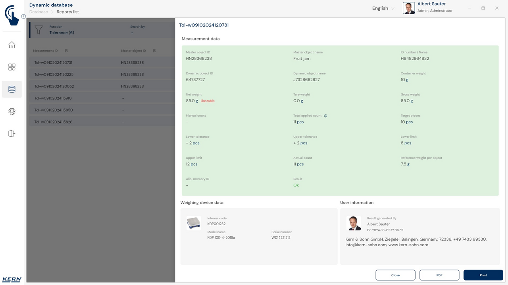The width and height of the screenshot is (508, 285).
Task: Sort by Master object ID column icon
Action: coord(154,51)
